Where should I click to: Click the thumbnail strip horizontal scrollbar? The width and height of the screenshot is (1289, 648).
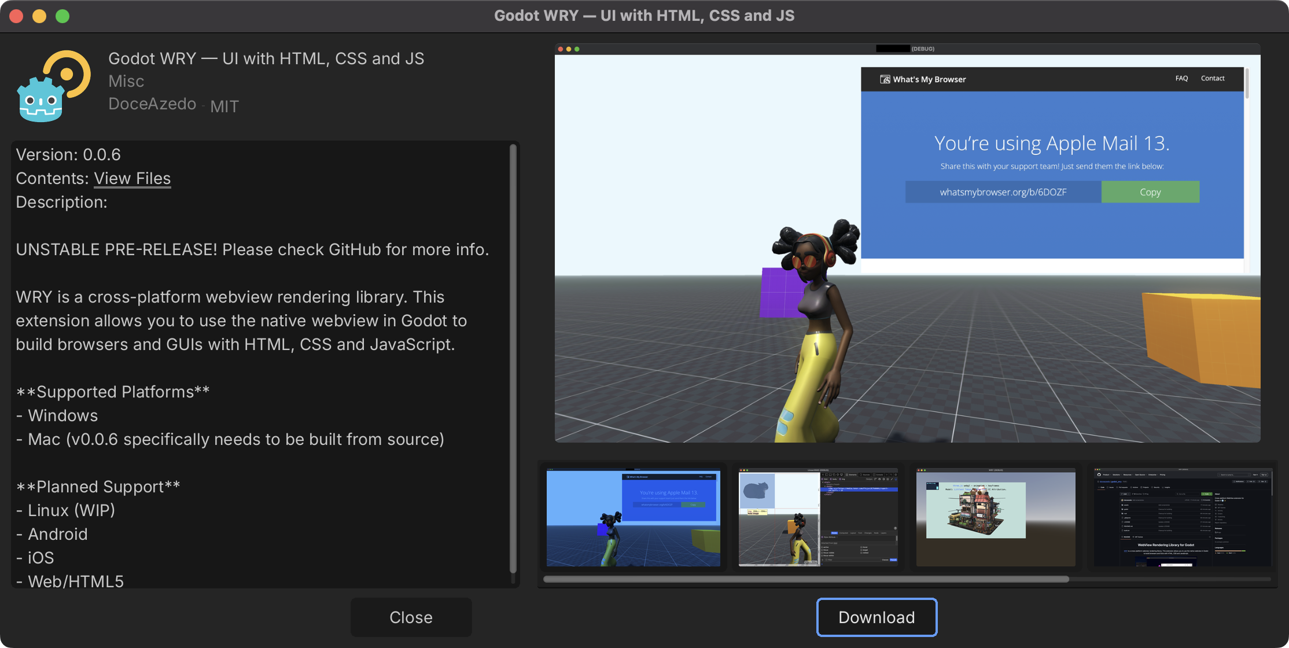[x=805, y=579]
